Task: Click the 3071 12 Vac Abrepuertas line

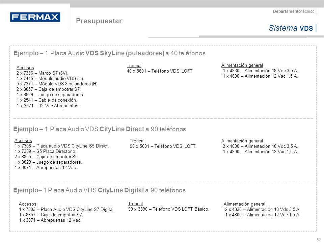Action: pos(48,106)
